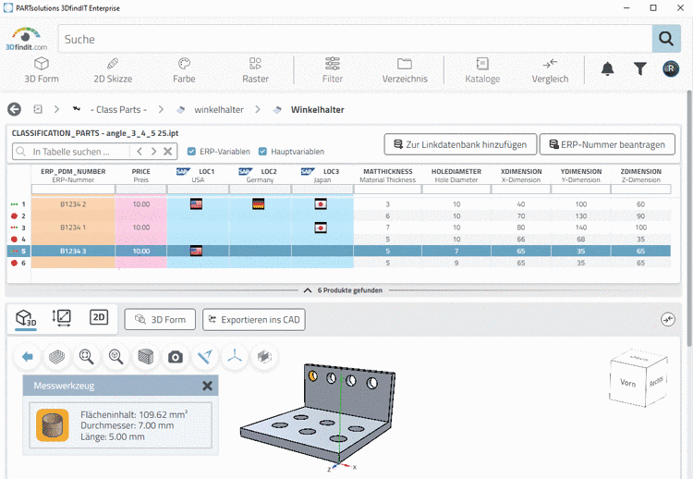Toggle the coordinate axes icon
693x479 pixels.
coord(235,357)
